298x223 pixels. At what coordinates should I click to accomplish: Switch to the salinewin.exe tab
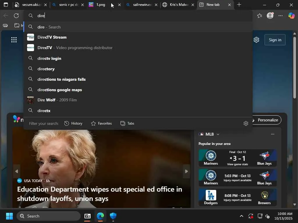click(x=142, y=5)
